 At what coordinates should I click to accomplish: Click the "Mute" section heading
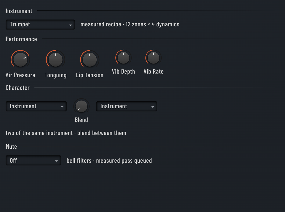coord(11,146)
